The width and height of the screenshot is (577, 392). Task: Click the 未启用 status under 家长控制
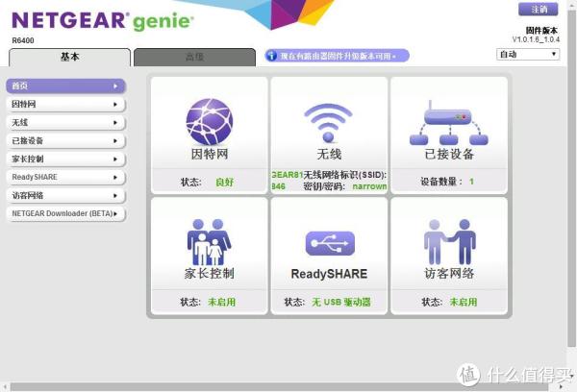pyautogui.click(x=221, y=302)
